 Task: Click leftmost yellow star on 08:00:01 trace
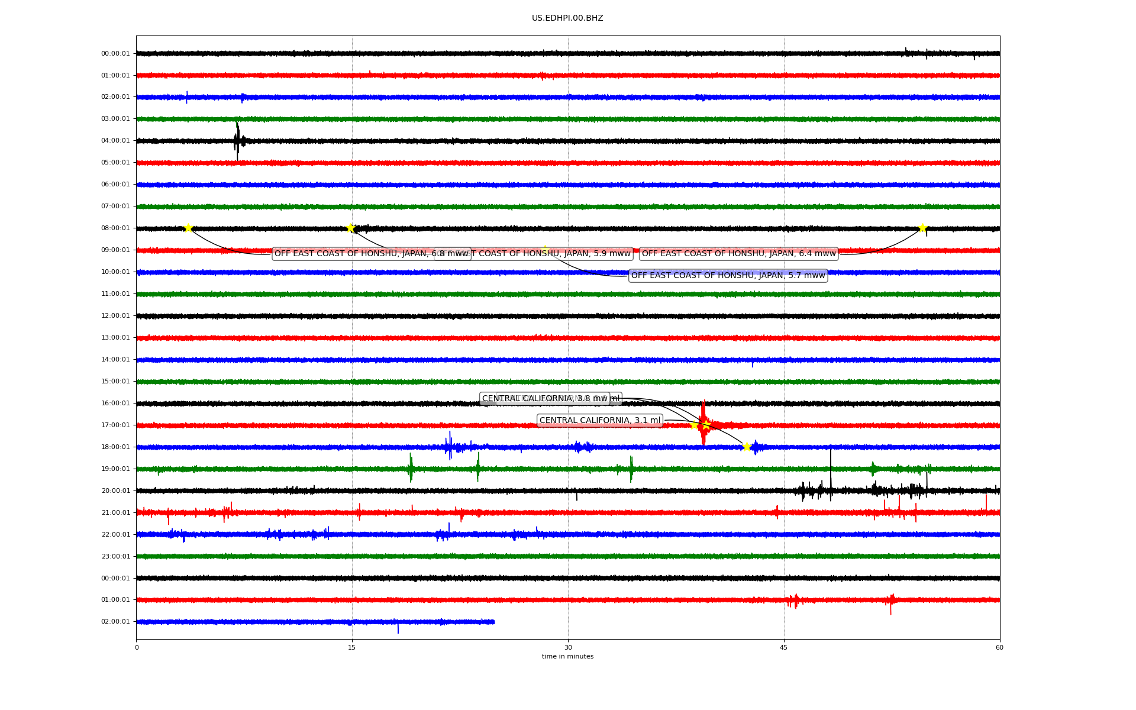(188, 228)
